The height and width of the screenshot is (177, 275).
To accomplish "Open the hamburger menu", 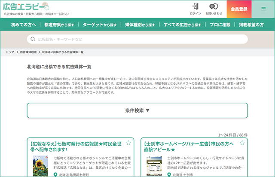I will coord(263,9).
